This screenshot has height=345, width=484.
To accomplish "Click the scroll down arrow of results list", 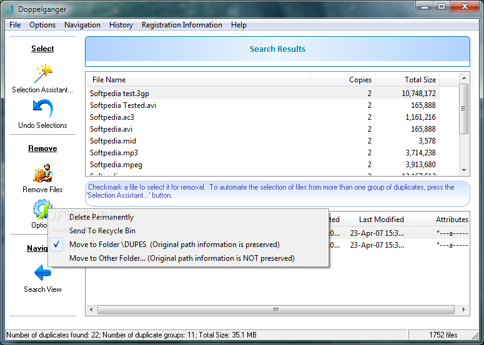I will click(x=464, y=170).
